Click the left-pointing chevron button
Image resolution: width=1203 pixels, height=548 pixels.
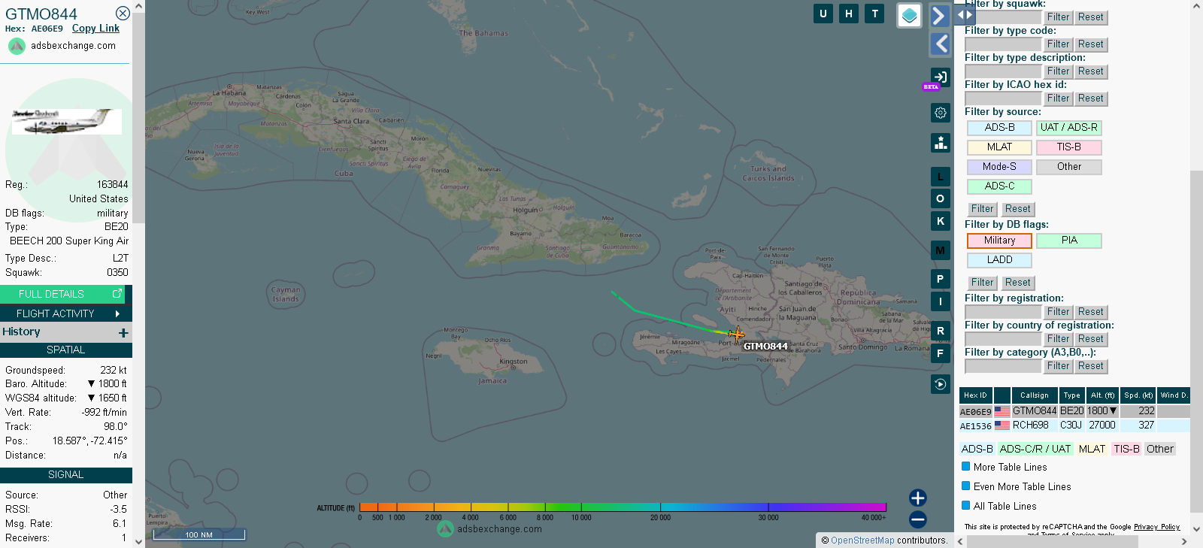coord(940,44)
